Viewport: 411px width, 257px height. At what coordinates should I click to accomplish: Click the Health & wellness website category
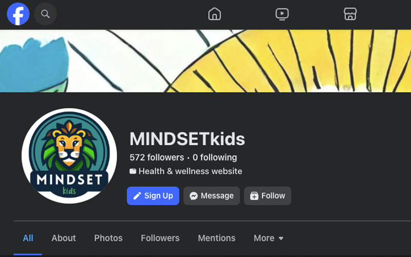pos(190,171)
